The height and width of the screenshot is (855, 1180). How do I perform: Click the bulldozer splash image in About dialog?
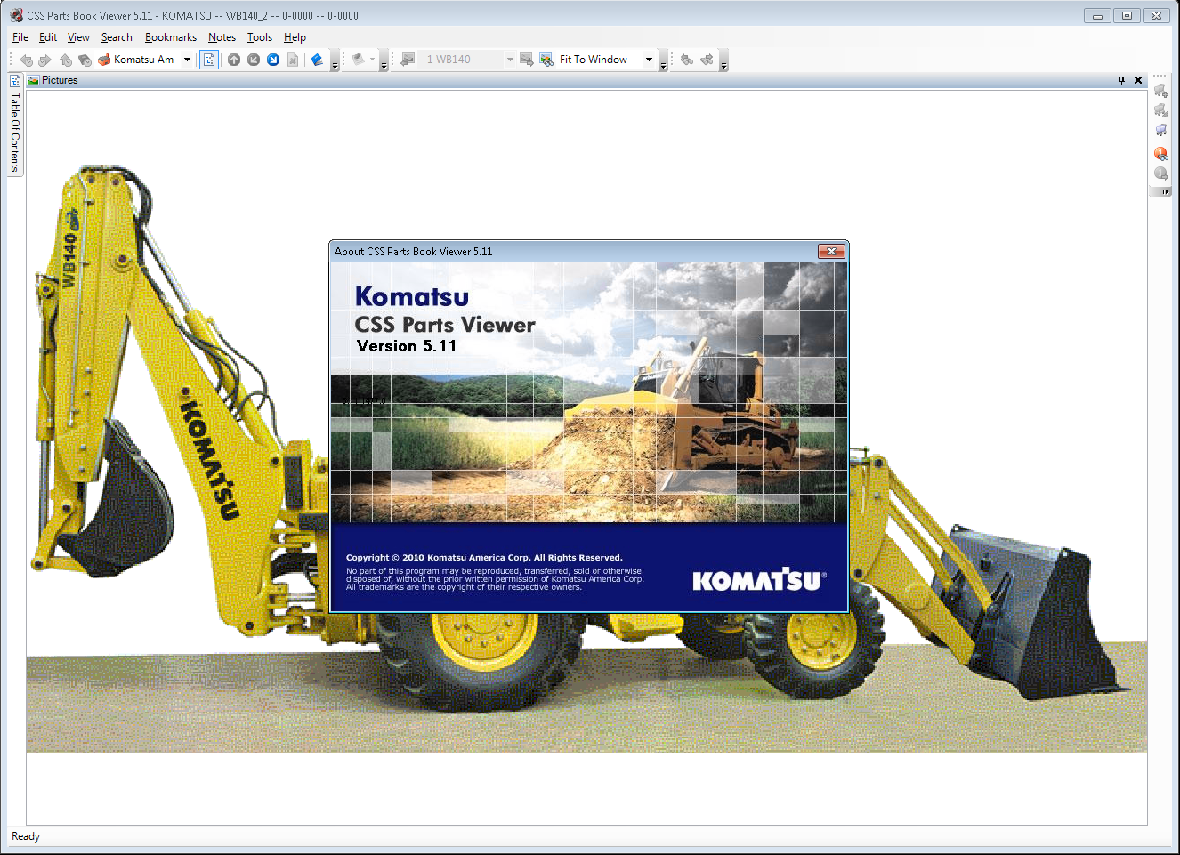[694, 418]
